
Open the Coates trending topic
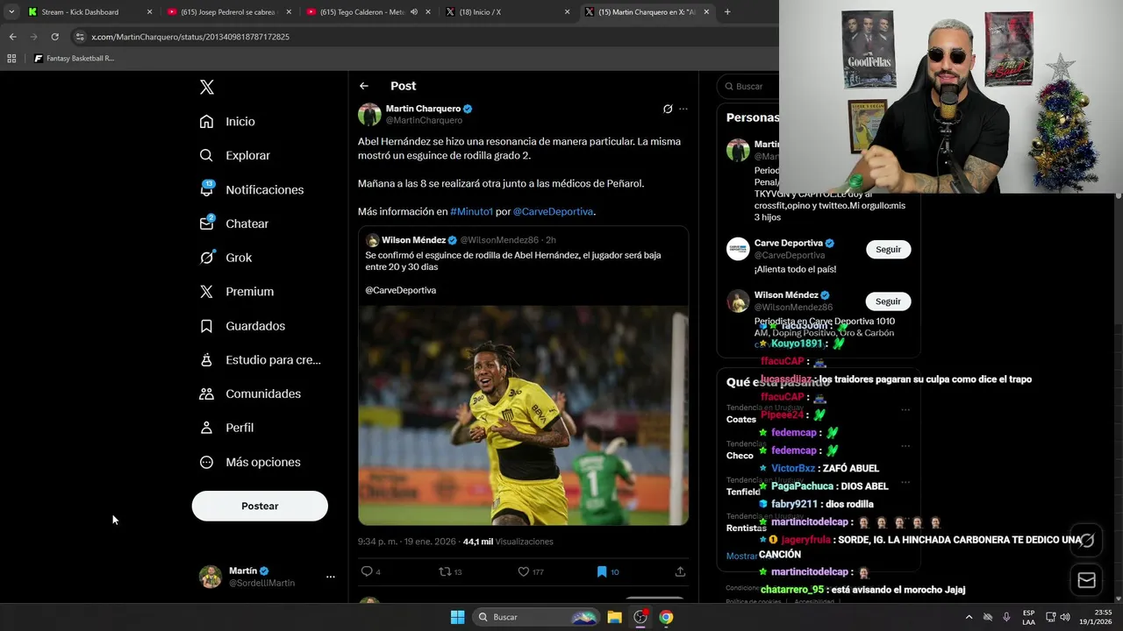point(741,419)
